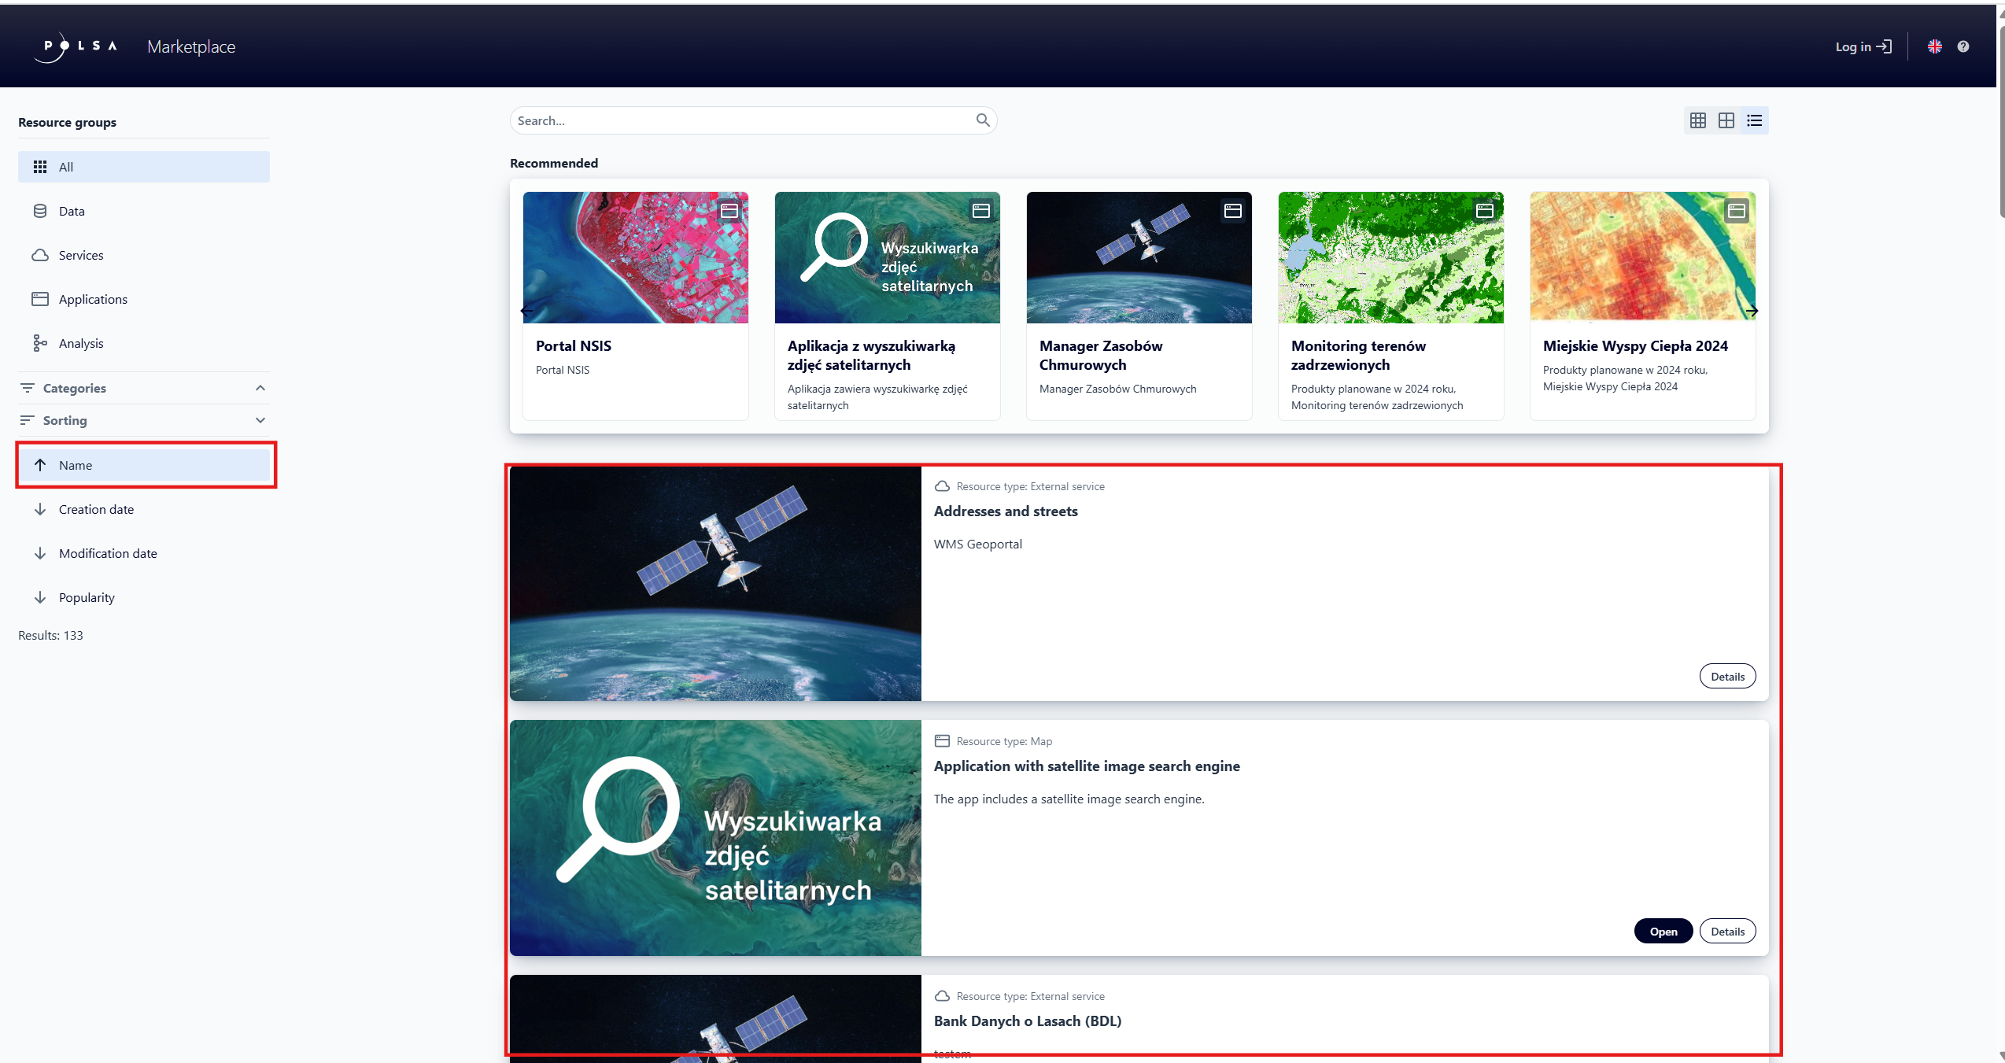Switch to list view layout
This screenshot has height=1063, width=2005.
[1754, 120]
